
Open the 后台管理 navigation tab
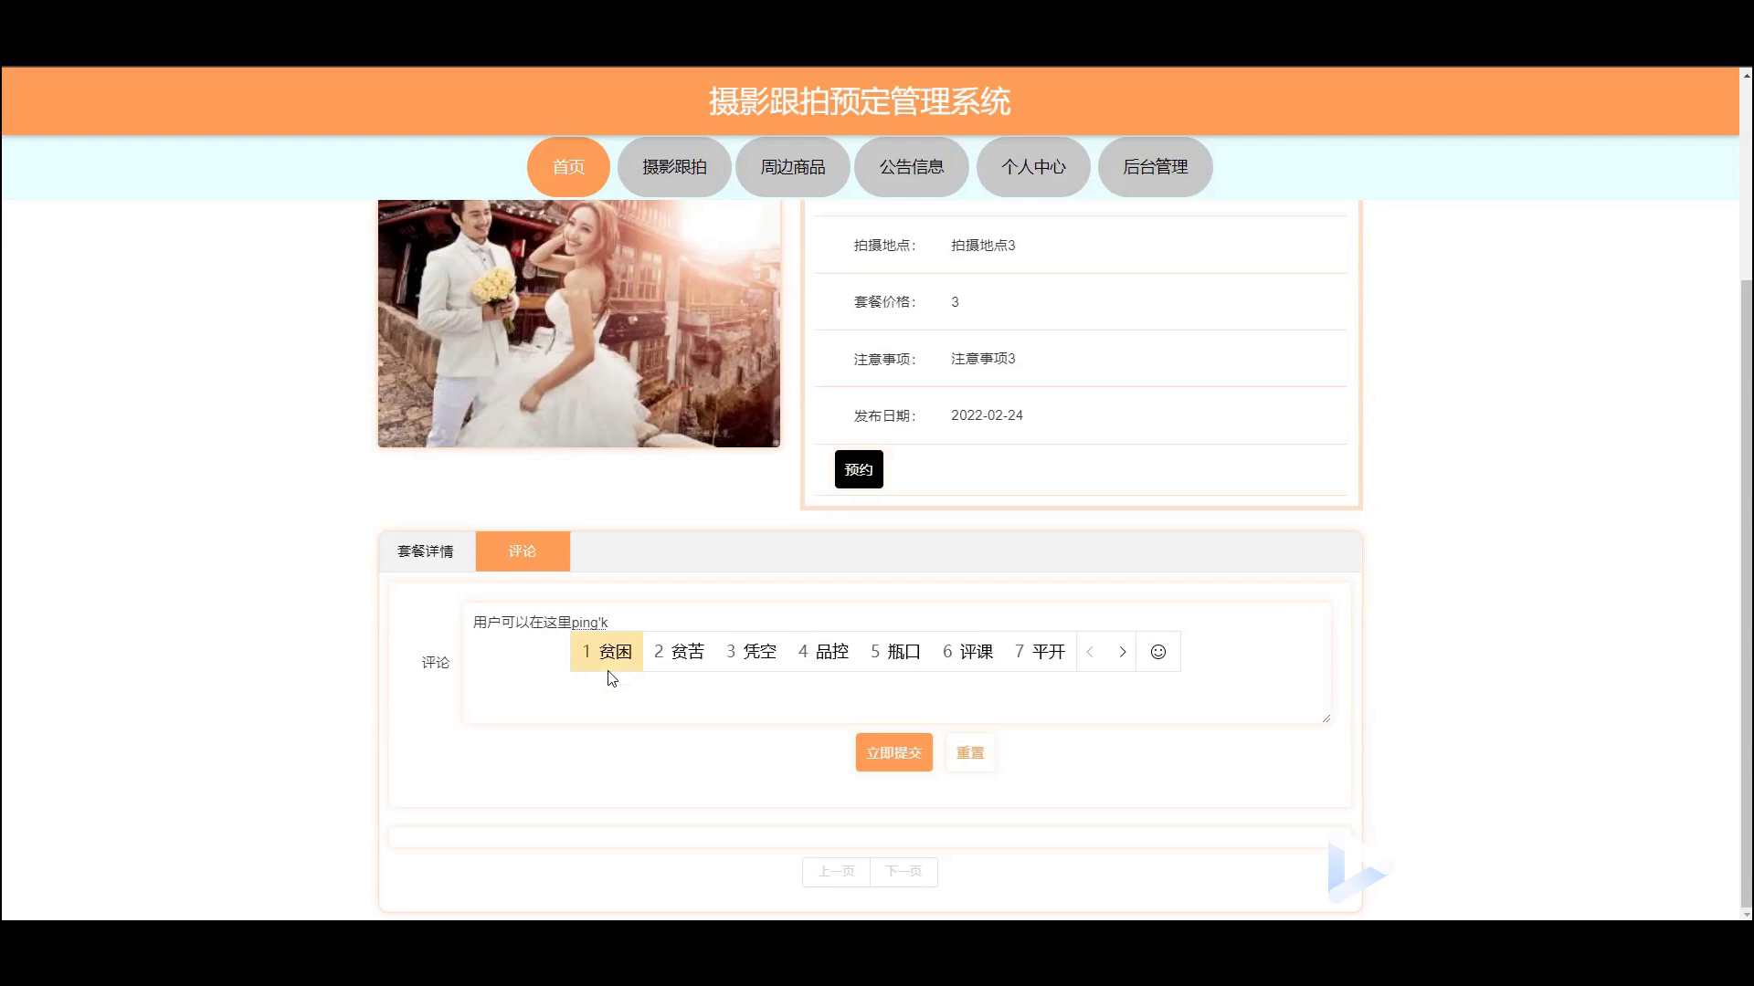point(1156,167)
